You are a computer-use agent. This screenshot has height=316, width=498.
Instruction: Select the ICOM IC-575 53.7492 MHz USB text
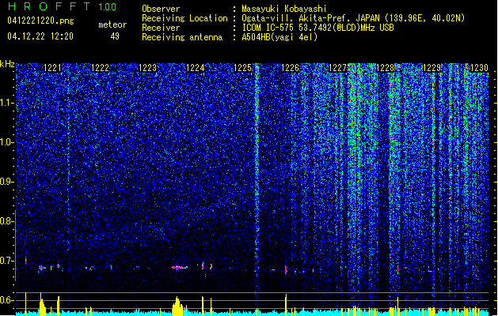317,28
